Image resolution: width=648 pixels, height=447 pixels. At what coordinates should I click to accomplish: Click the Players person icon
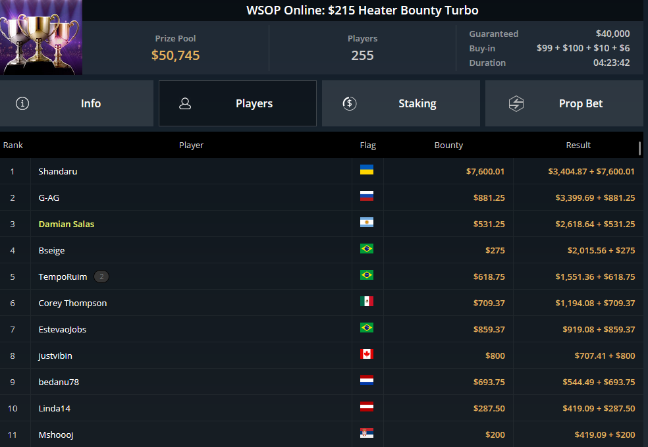(x=185, y=103)
